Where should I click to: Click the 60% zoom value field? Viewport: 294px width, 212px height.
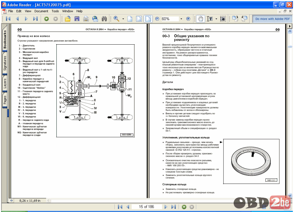170,19
